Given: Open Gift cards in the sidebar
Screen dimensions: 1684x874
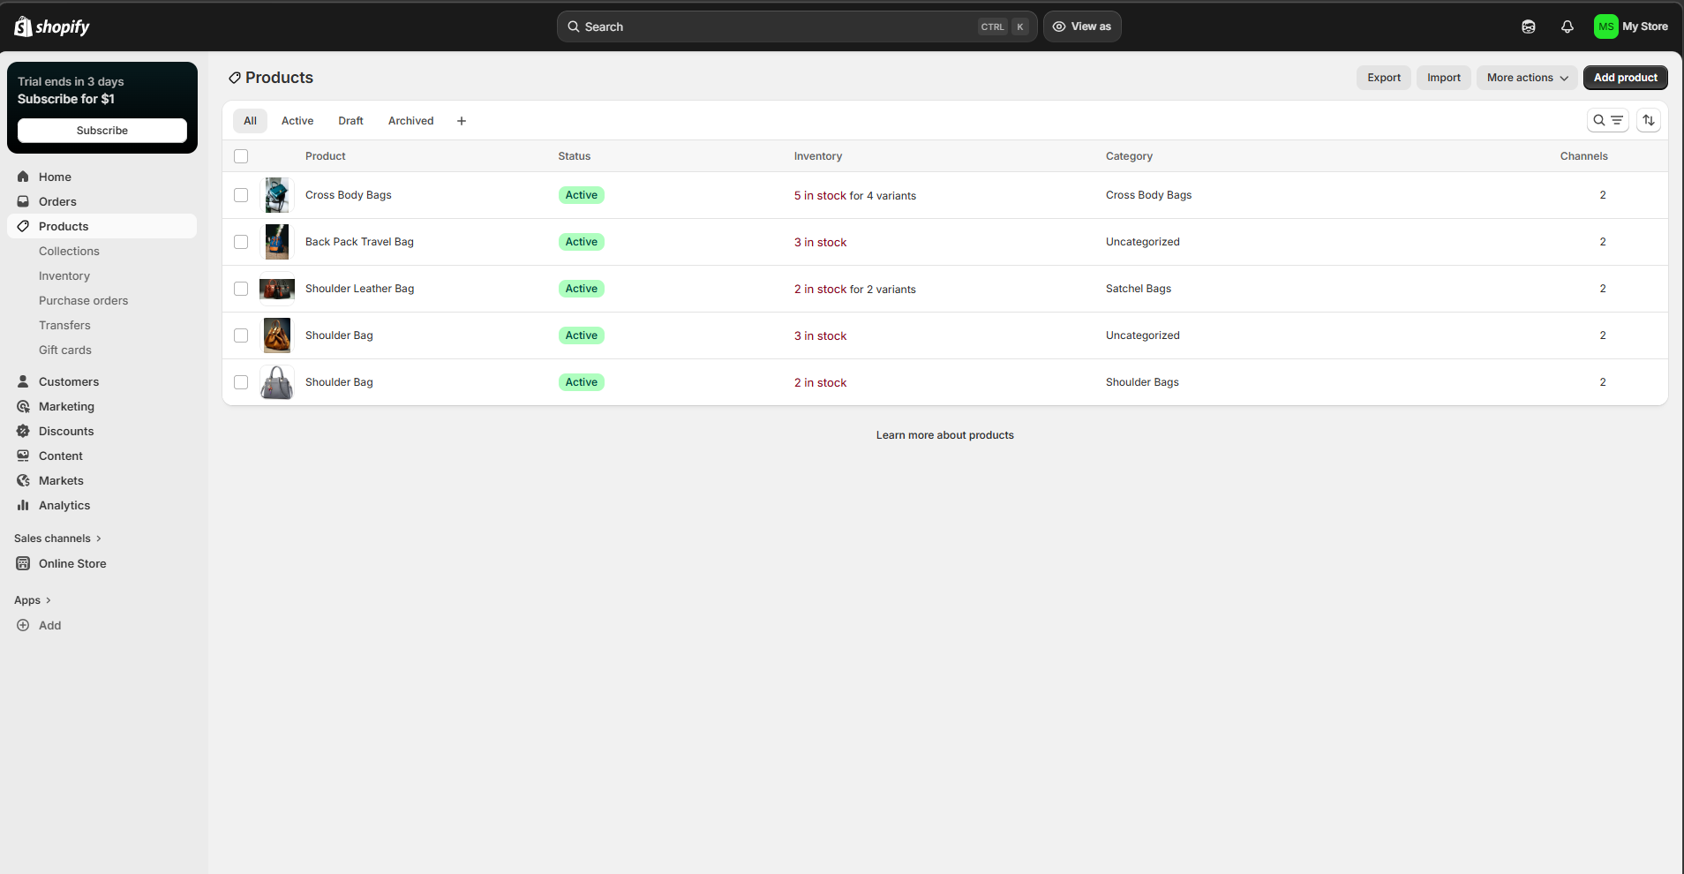Looking at the screenshot, I should coord(65,350).
